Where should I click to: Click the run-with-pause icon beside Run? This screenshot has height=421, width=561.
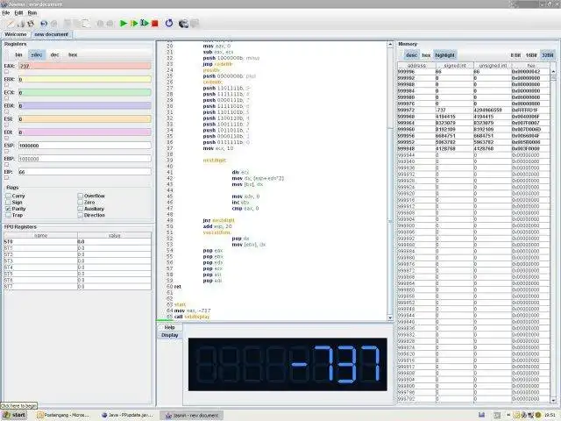(134, 24)
